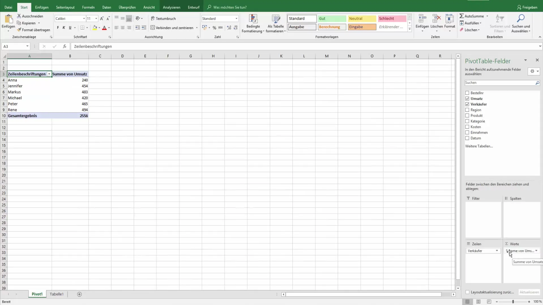
Task: Open Bedingte Formatierung menu
Action: pos(253,23)
